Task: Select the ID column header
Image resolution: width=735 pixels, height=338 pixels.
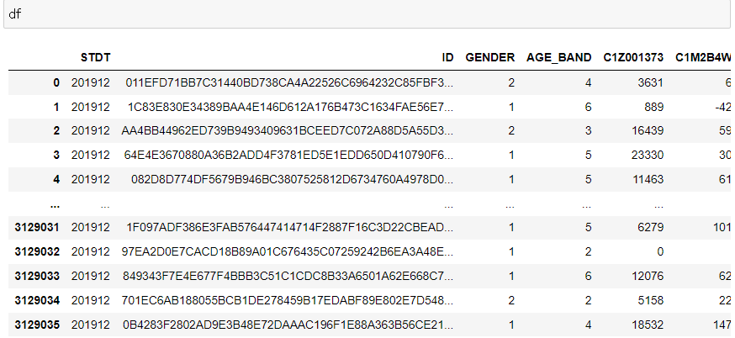Action: coord(447,58)
